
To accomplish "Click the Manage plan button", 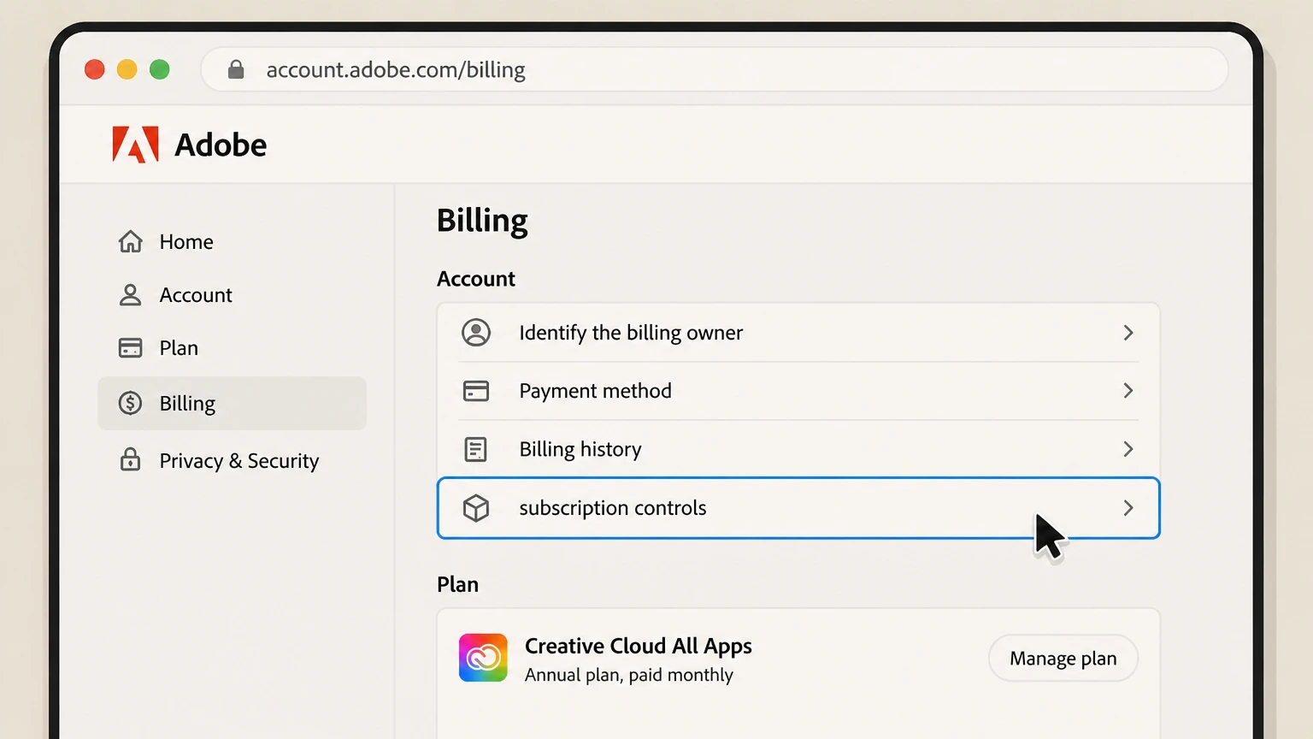I will 1063,658.
